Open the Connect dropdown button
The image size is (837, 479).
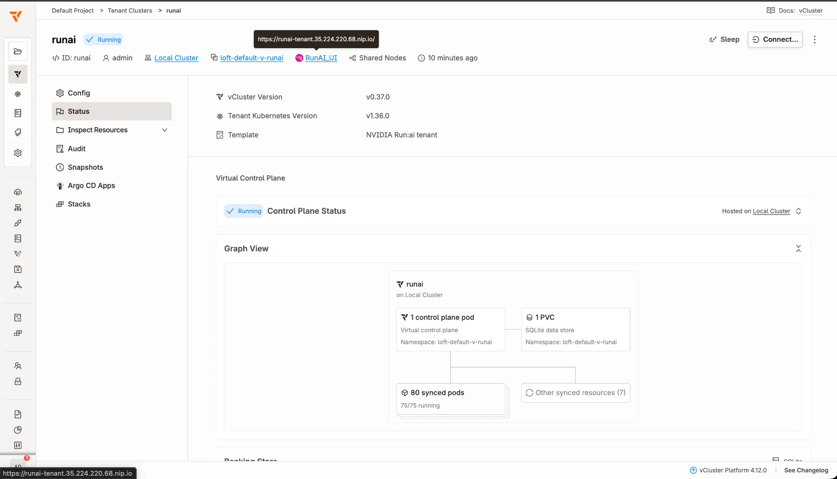click(x=775, y=40)
